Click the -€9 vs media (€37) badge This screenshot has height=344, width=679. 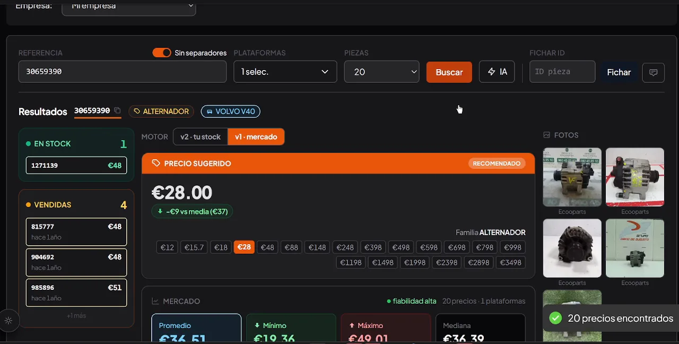pyautogui.click(x=193, y=211)
